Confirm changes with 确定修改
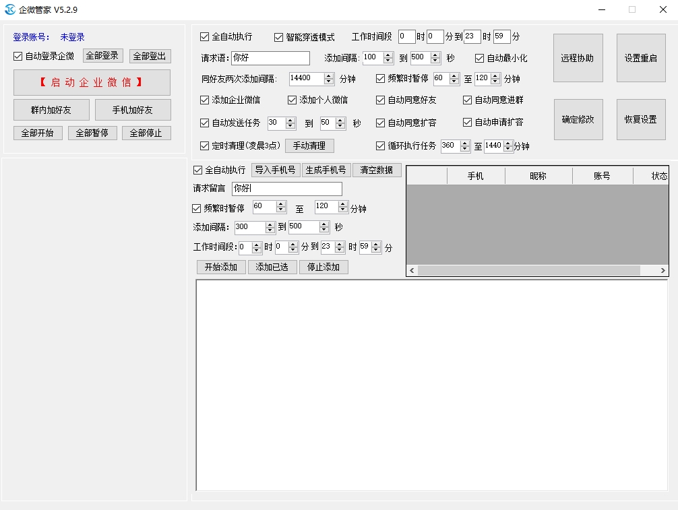The width and height of the screenshot is (678, 510). [x=578, y=119]
